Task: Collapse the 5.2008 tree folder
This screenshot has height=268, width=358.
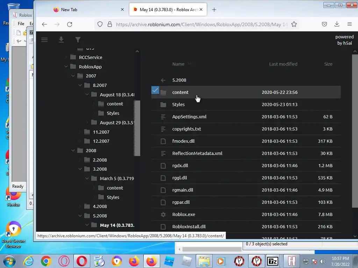Action: 80,216
